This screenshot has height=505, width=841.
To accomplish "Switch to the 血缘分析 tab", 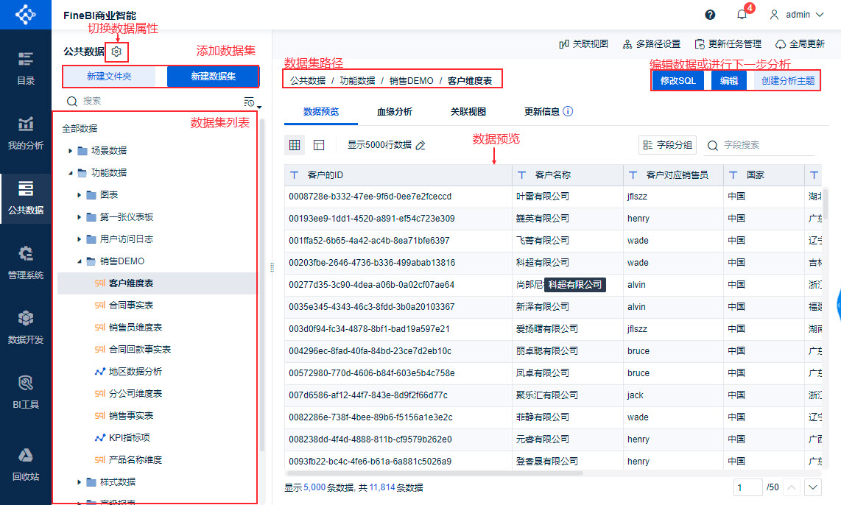I will point(394,111).
